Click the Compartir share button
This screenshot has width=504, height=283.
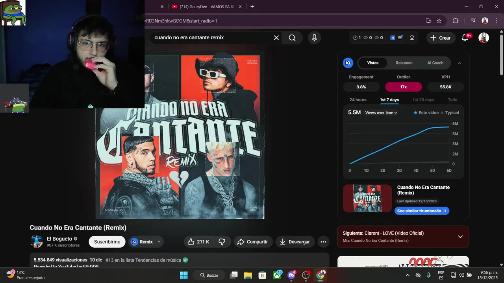click(252, 242)
